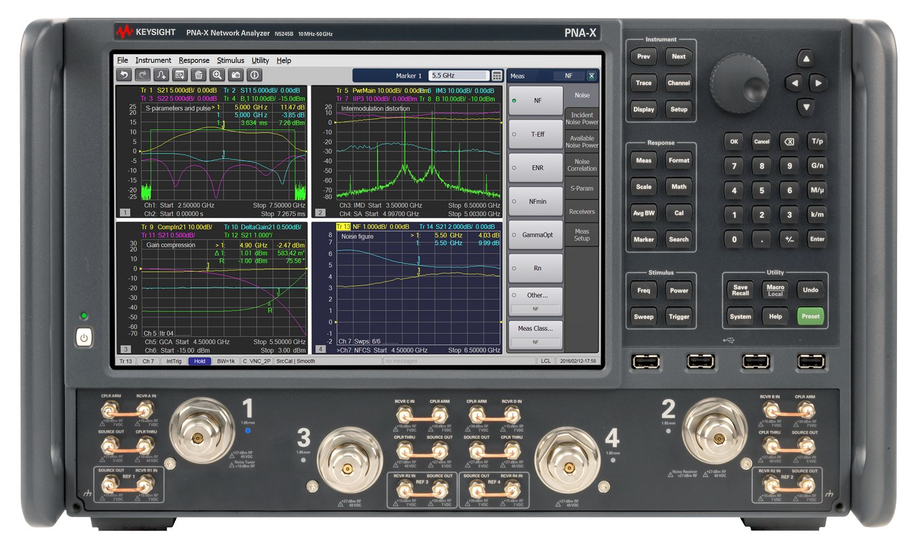Open the Utility menu
913x549 pixels.
tap(260, 60)
